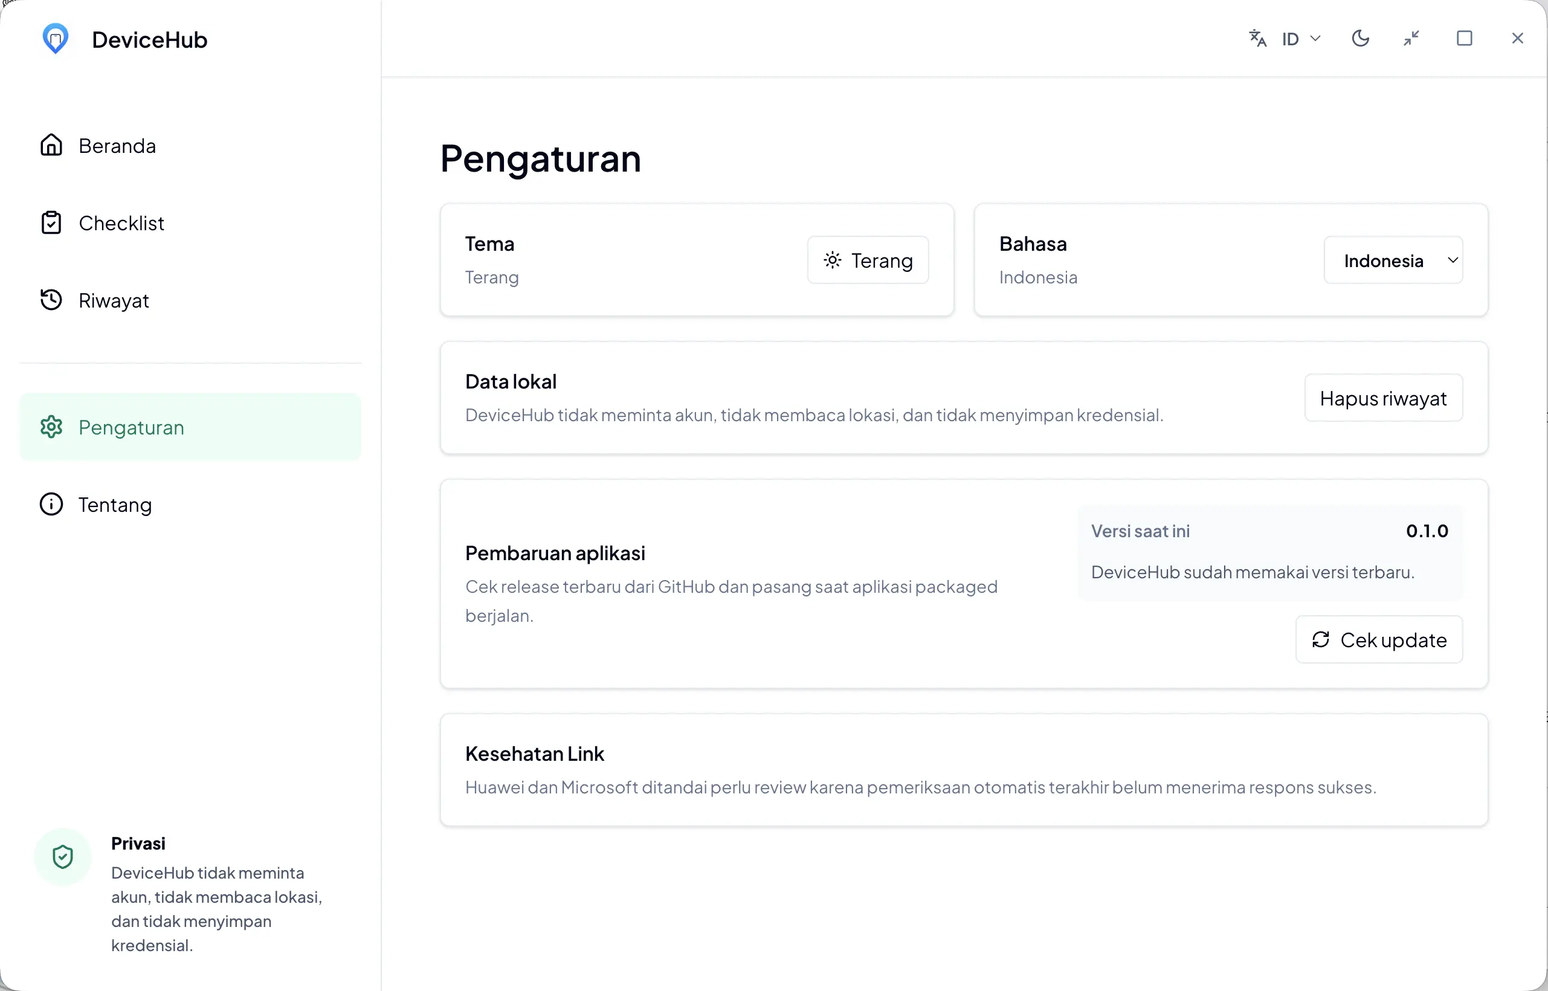1548x991 pixels.
Task: Click the Checklist clipboard icon
Action: 51,222
